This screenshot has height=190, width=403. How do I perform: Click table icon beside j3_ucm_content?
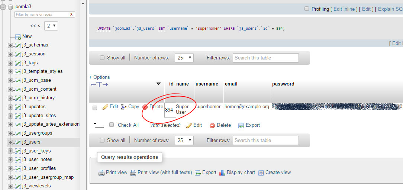coord(18,89)
